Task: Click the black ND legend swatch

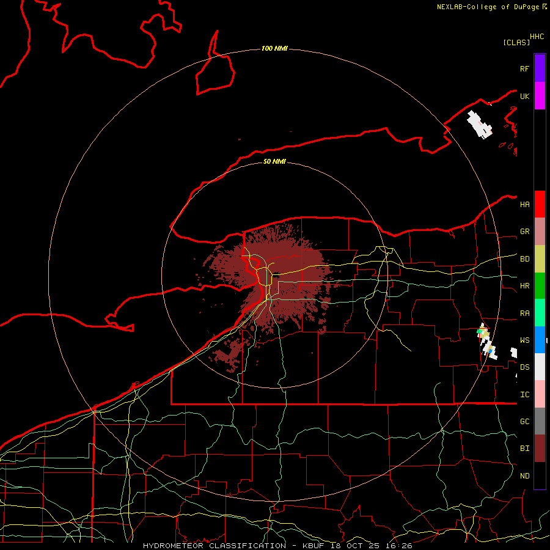Action: (540, 475)
